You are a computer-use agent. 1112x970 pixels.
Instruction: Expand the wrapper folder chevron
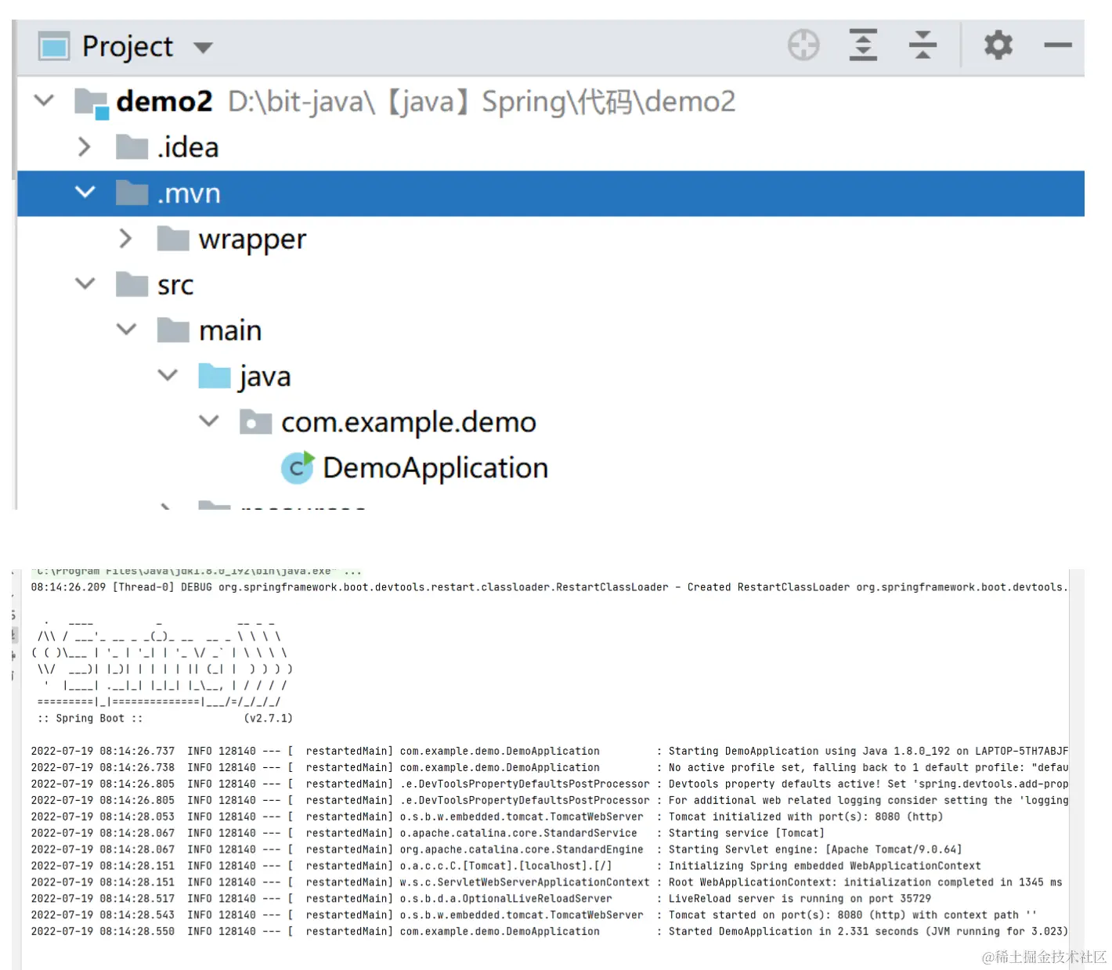click(125, 239)
